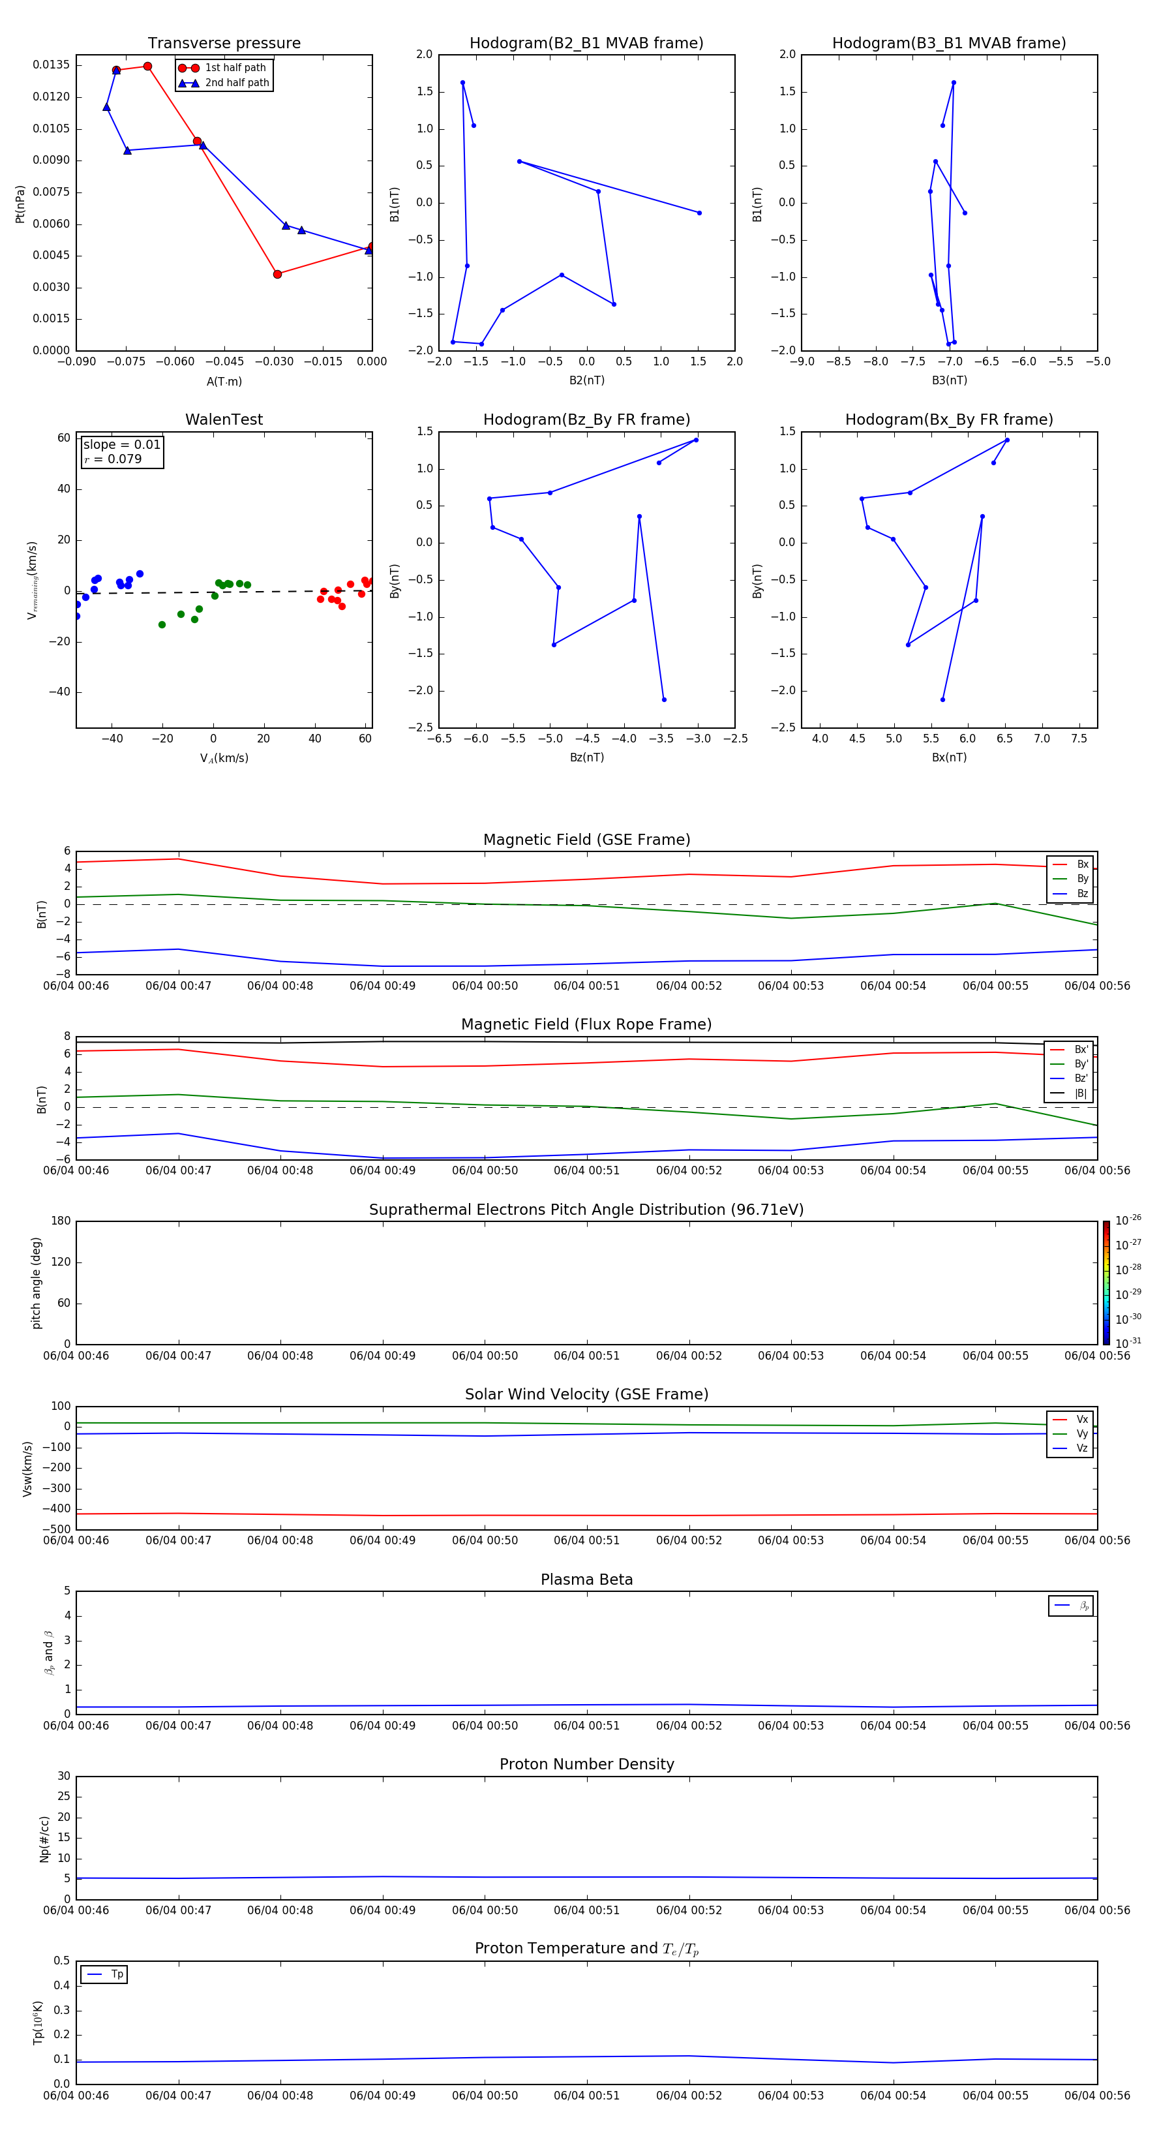Click the "Proton Number Density" title

coord(586,1765)
